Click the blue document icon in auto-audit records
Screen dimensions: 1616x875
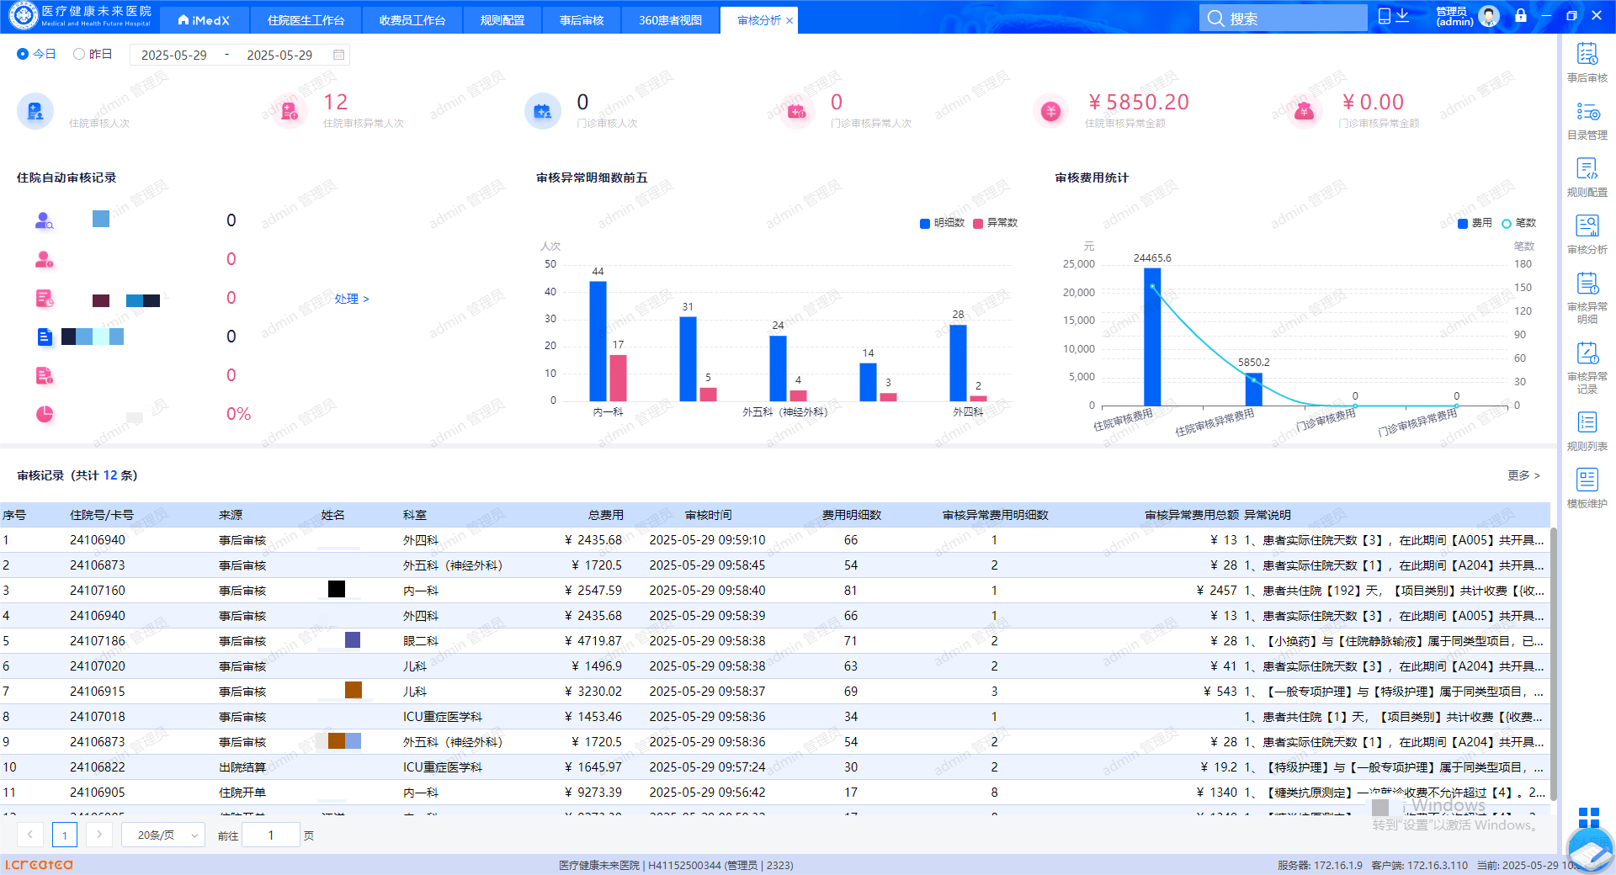pyautogui.click(x=45, y=337)
